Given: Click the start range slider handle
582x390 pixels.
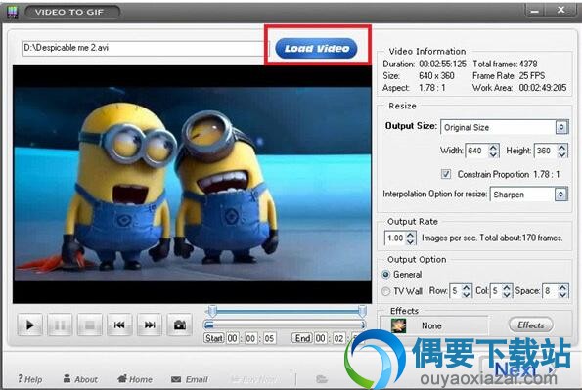Looking at the screenshot, I should [x=212, y=311].
